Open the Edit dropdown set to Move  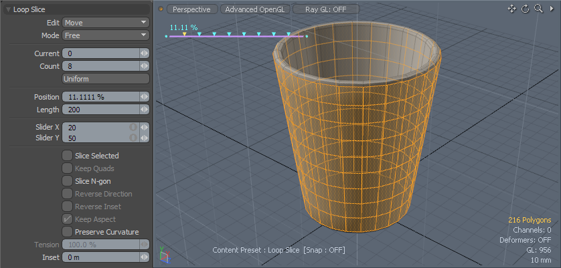(105, 23)
